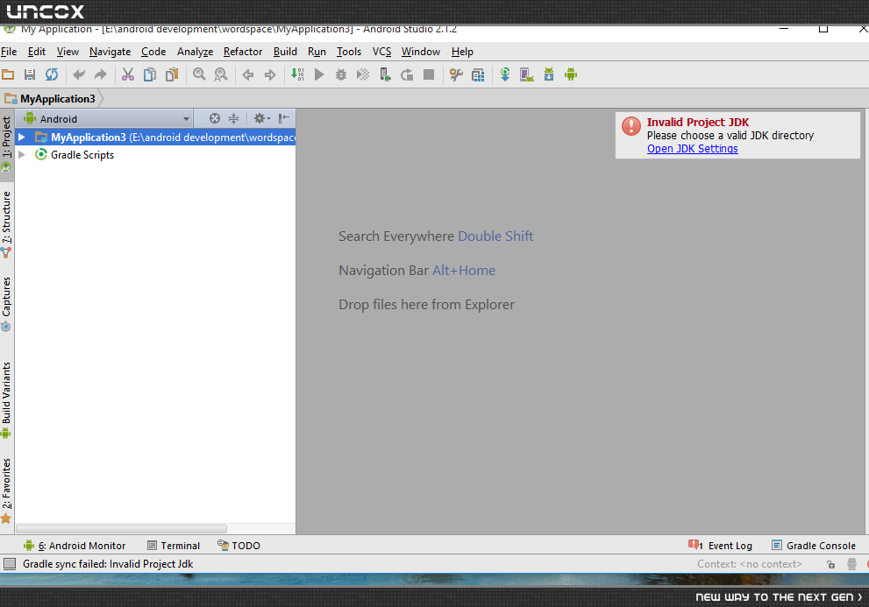Click the Debug bug icon
869x607 pixels.
click(341, 74)
